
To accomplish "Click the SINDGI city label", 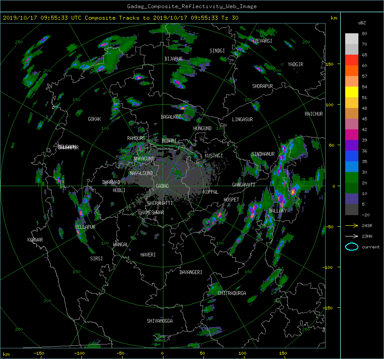I will [x=217, y=51].
